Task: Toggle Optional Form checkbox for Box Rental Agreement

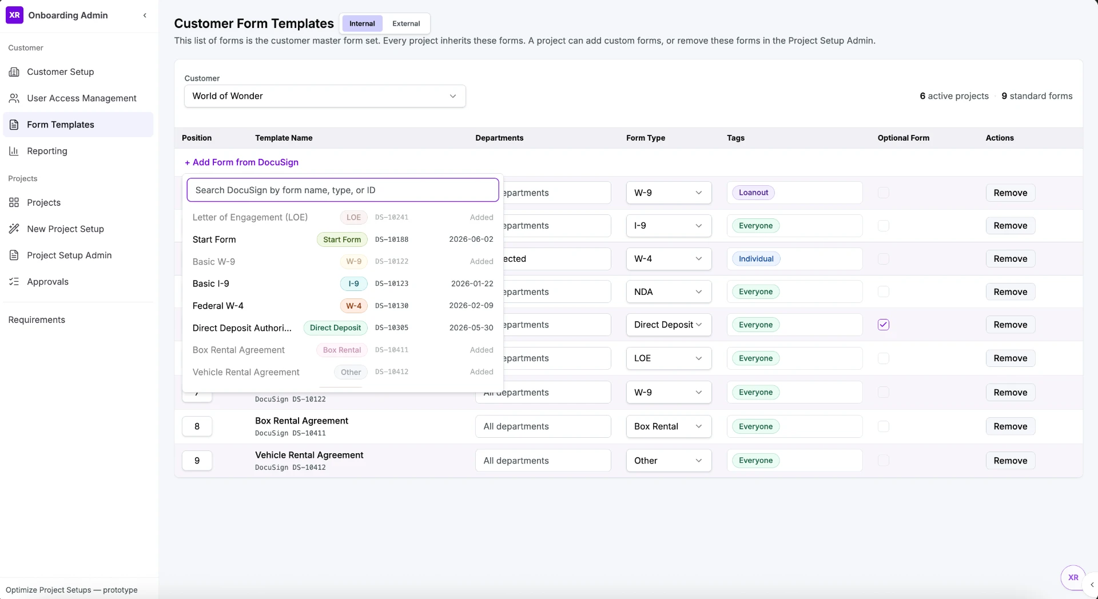Action: click(884, 426)
